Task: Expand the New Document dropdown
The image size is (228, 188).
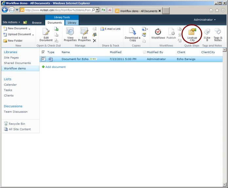Action: tap(29, 29)
